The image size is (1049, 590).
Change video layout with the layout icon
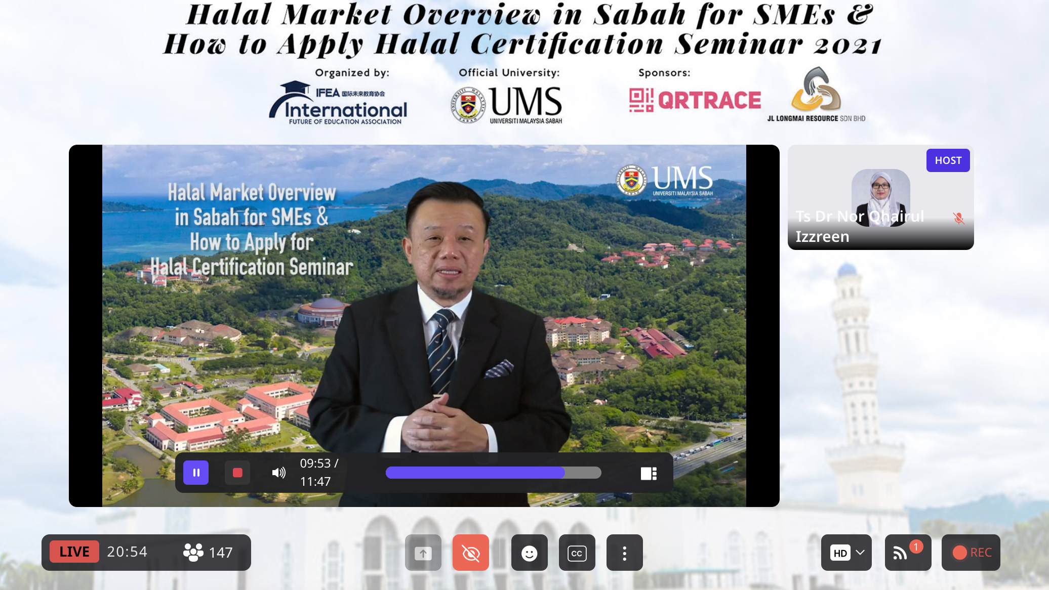click(x=649, y=474)
